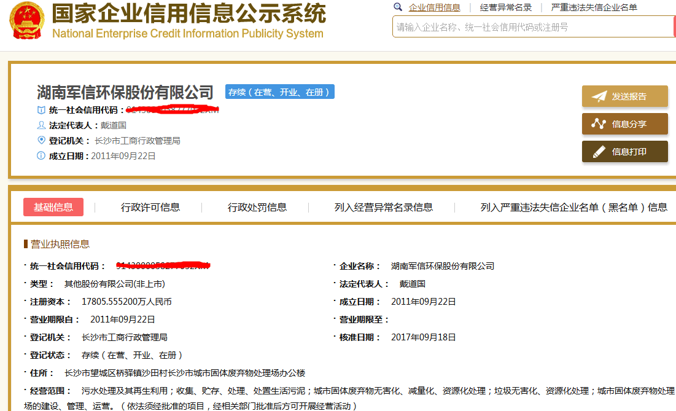Open the 行政处罚信息 tab
Viewport: 676px width, 411px height.
coord(257,208)
